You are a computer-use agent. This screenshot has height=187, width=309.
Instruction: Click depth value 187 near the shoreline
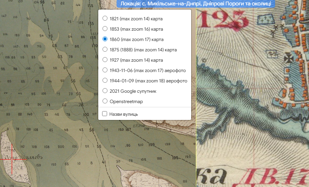pos(128,130)
